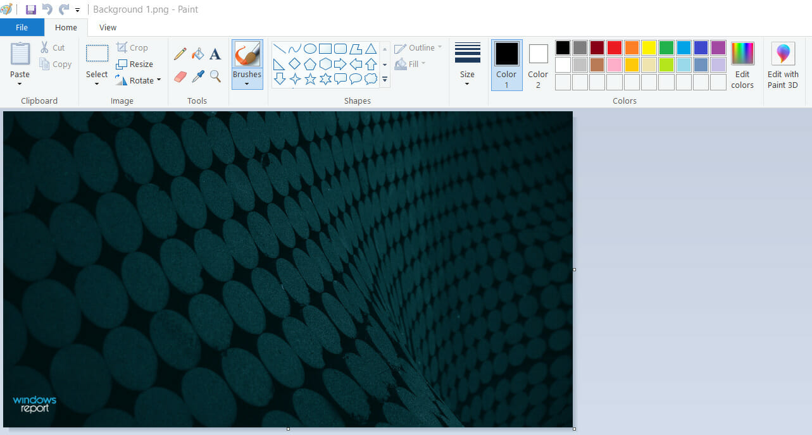812x435 pixels.
Task: Choose the Triangle shape
Action: click(371, 49)
